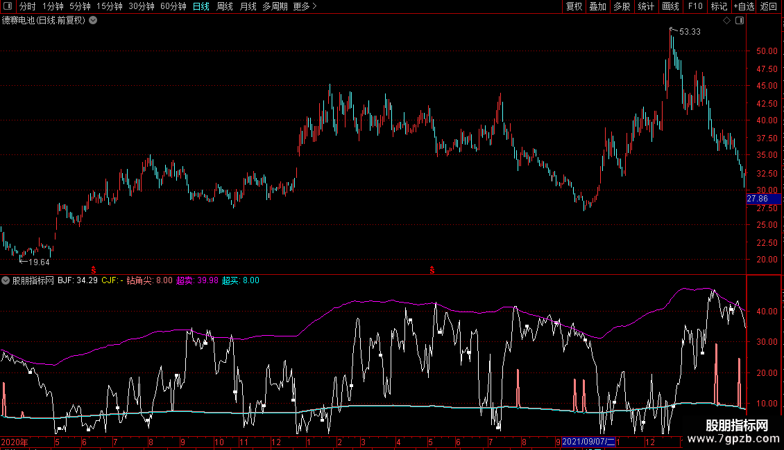The height and width of the screenshot is (450, 784).
Task: Click the second red S marker below chart
Action: 432,270
